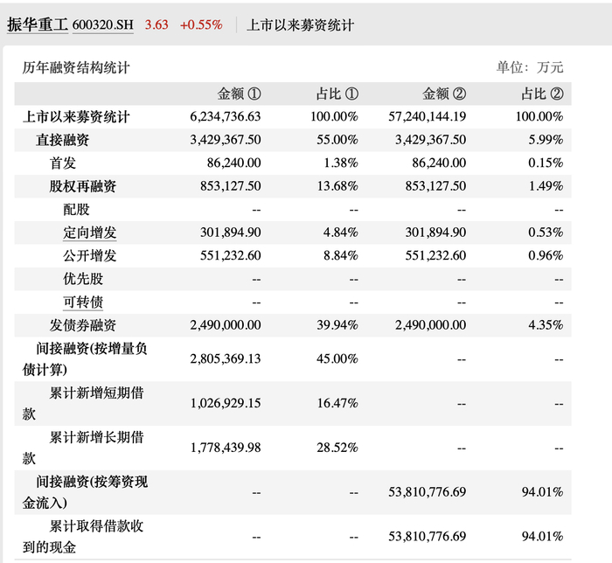Viewport: 612px width, 563px height.
Task: Click the 金额 ① column header
Action: pyautogui.click(x=240, y=94)
